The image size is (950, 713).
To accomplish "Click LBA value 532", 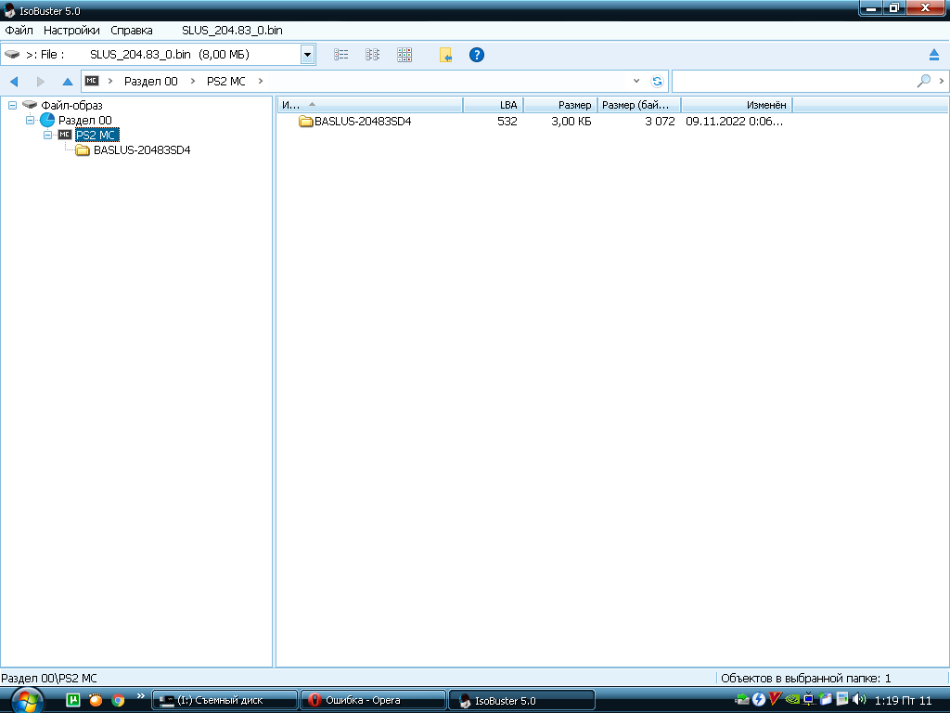I will pyautogui.click(x=507, y=122).
